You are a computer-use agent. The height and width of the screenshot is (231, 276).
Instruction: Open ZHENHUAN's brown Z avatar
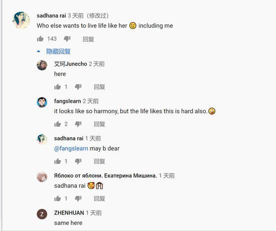[x=42, y=214]
